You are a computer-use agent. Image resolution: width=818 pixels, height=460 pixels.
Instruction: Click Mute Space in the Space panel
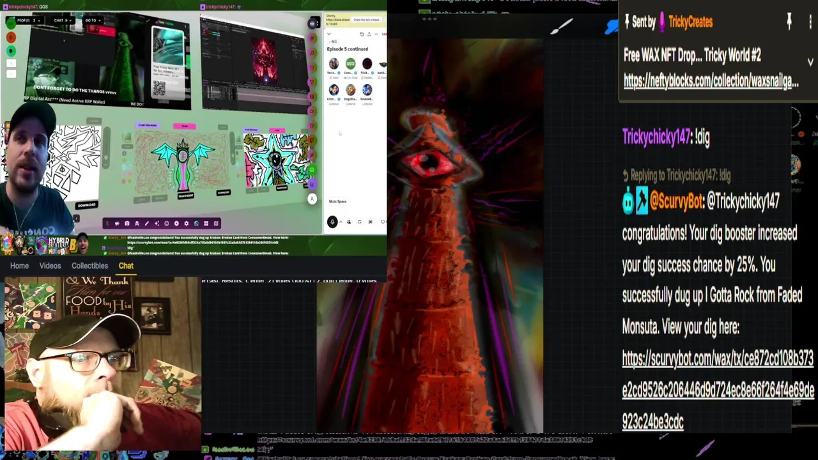(337, 201)
